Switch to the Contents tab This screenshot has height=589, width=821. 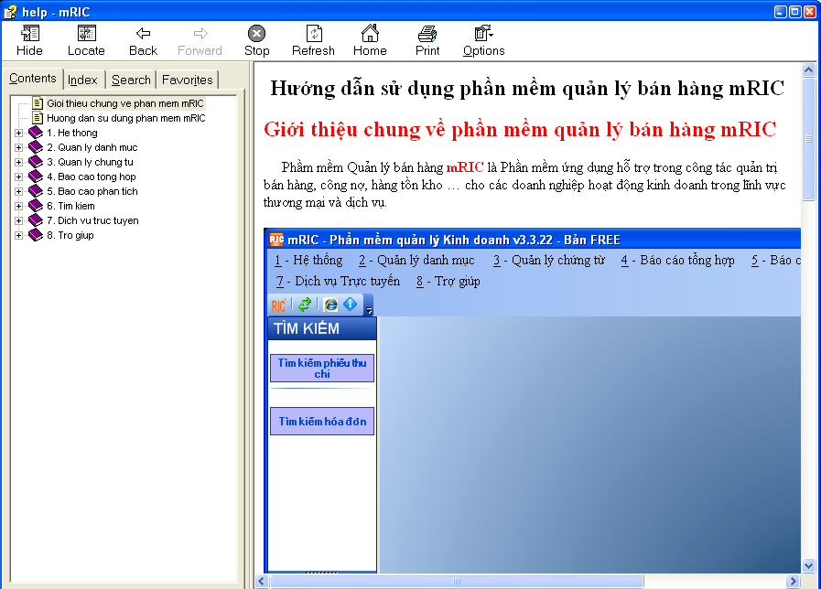coord(33,79)
